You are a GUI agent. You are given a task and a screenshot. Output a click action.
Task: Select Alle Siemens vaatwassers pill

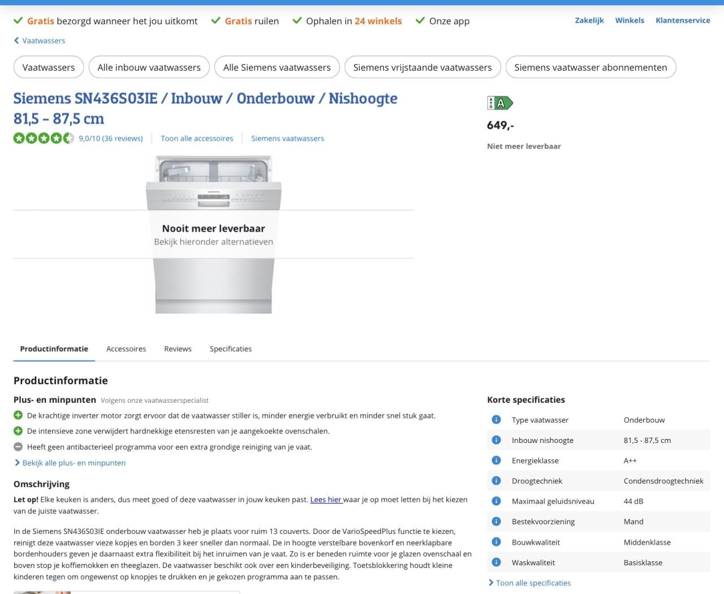[x=277, y=67]
